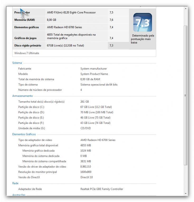The height and width of the screenshot is (202, 194).
Task: Click the Determinado pela pontuação mais baixa text
Action: [x=143, y=39]
